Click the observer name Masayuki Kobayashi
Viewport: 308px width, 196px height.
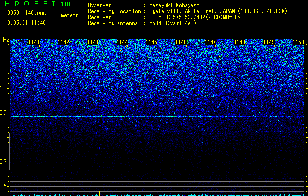pos(176,5)
